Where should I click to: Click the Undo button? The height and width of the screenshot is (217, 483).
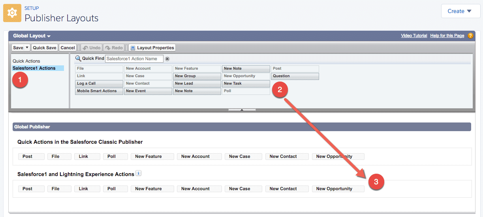[x=91, y=48]
